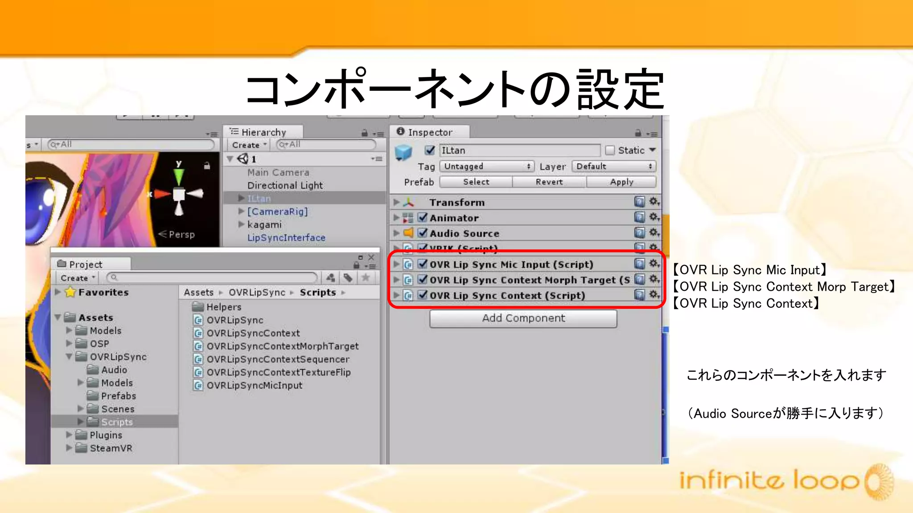
Task: Expand the Animator component
Action: point(396,218)
